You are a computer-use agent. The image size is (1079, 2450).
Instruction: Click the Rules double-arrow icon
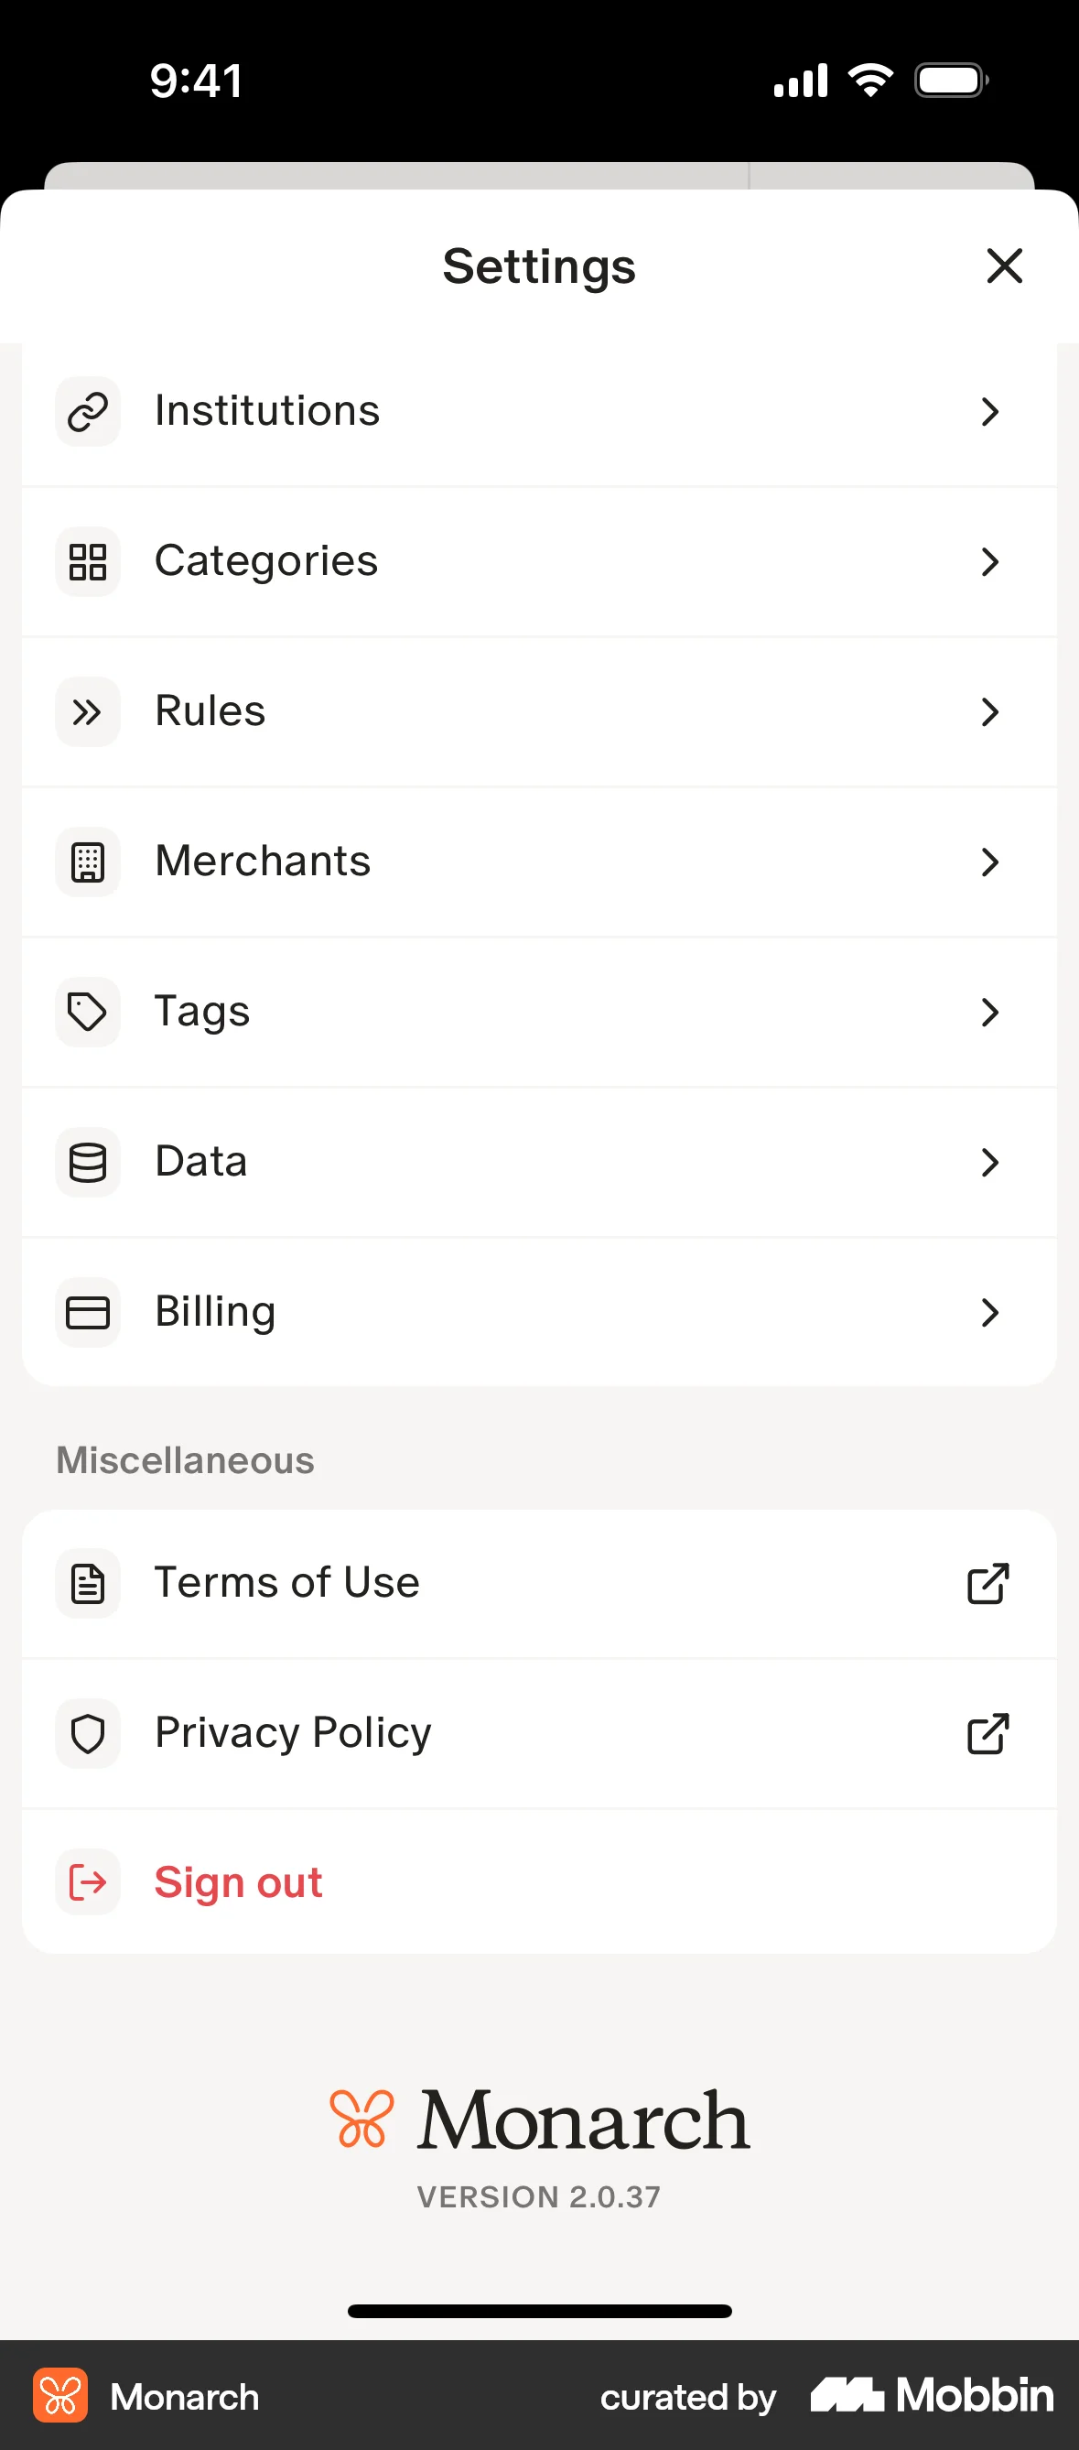tap(88, 711)
